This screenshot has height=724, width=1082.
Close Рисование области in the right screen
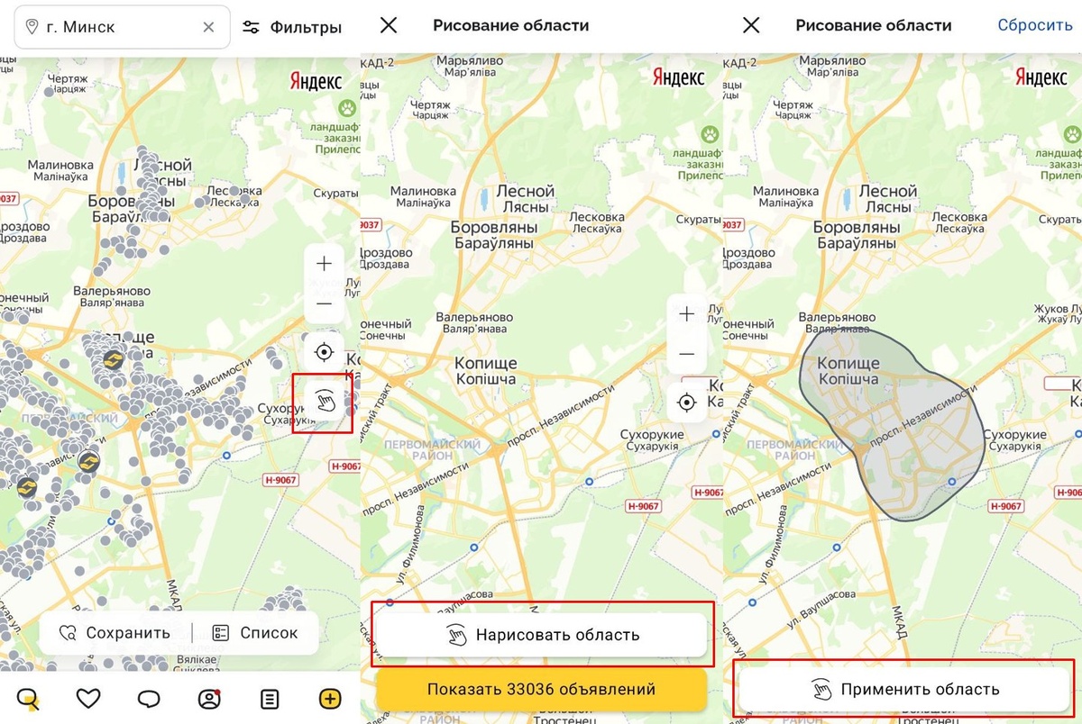click(751, 25)
